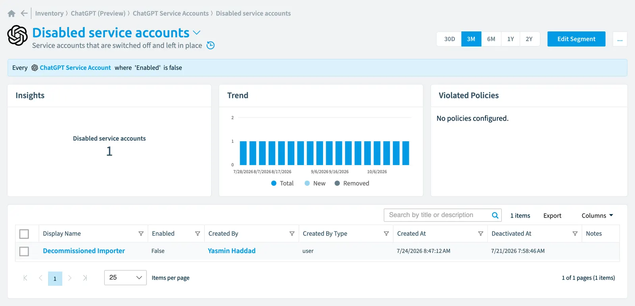The image size is (635, 306).
Task: Export the table items
Action: 552,216
